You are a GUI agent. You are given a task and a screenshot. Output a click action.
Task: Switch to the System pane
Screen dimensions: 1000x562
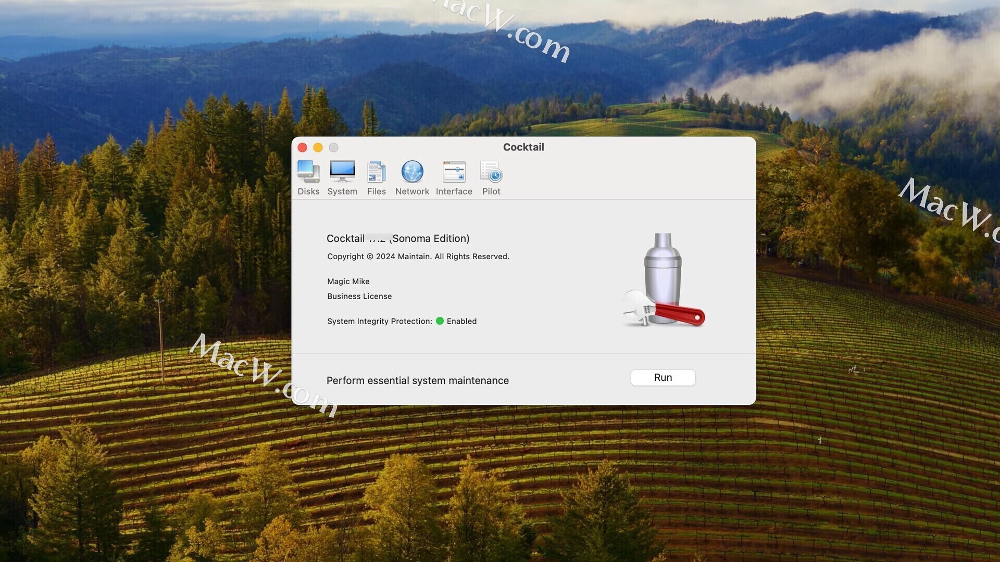click(x=342, y=177)
